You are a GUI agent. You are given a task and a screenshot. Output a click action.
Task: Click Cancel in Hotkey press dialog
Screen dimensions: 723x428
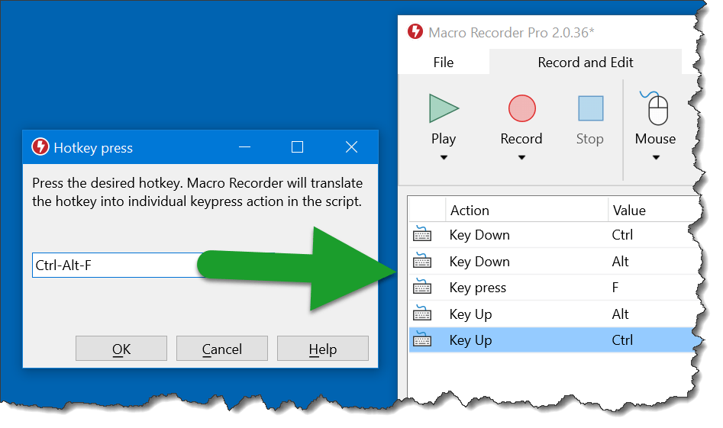(222, 349)
